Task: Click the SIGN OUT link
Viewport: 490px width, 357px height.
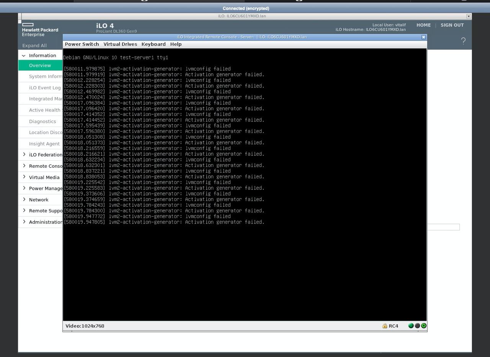Action: coord(452,25)
